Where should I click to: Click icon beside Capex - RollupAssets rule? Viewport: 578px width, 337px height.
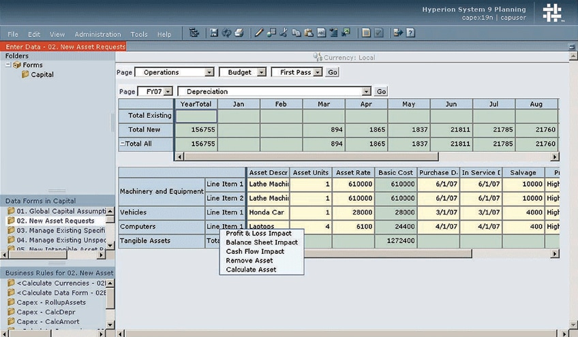[11, 302]
